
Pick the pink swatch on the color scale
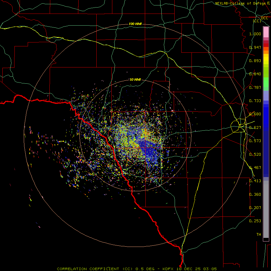coord(266,32)
